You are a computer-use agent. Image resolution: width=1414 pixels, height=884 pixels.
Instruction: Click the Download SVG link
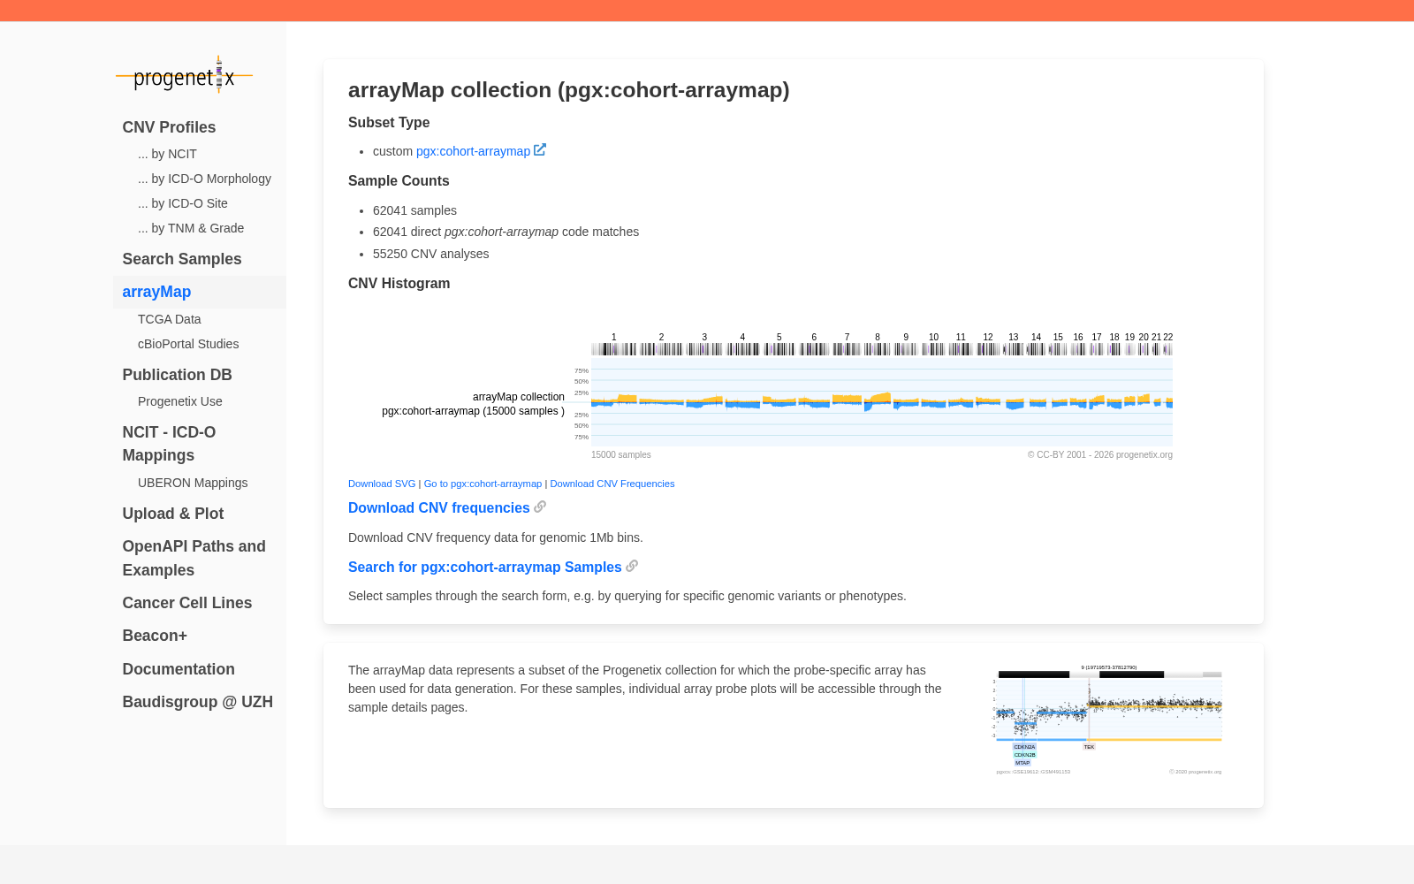(x=382, y=484)
